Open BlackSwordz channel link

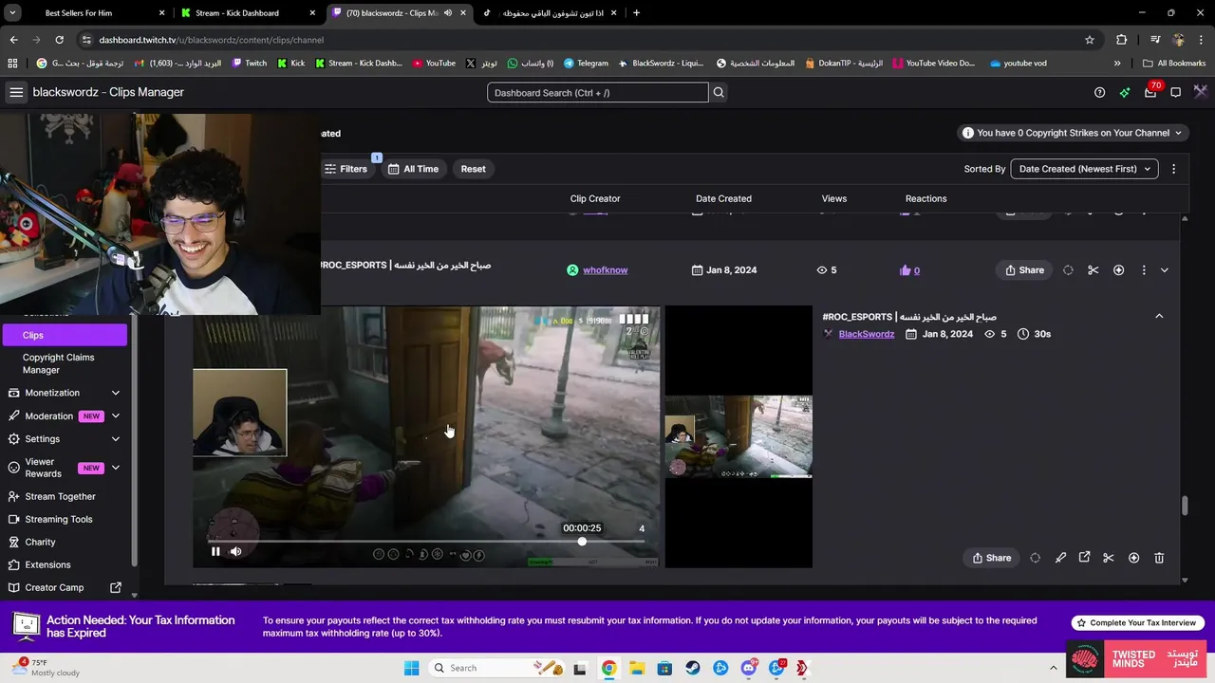(x=867, y=334)
